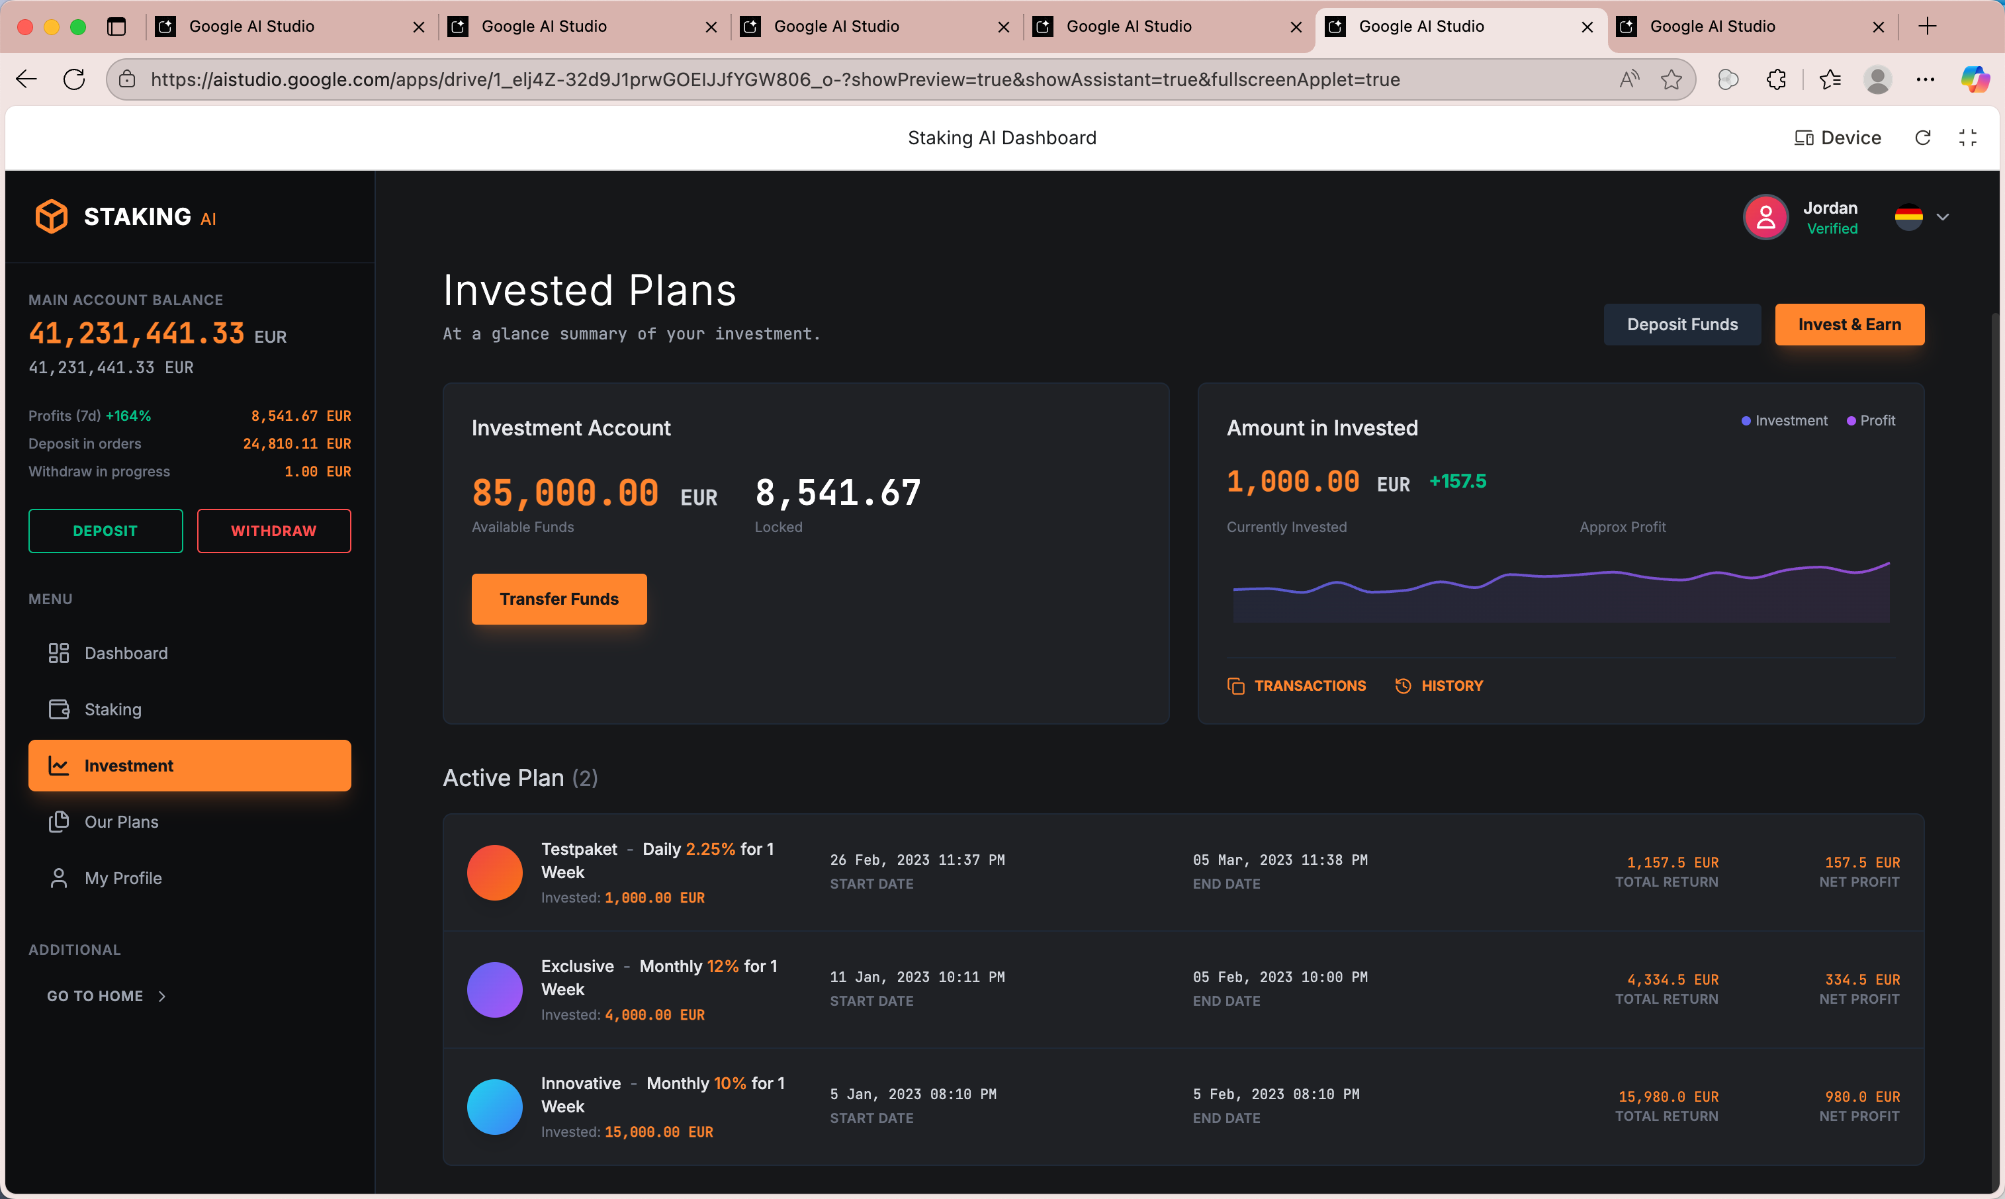Open Copilot sidebar icon
2005x1199 pixels.
pos(1975,79)
